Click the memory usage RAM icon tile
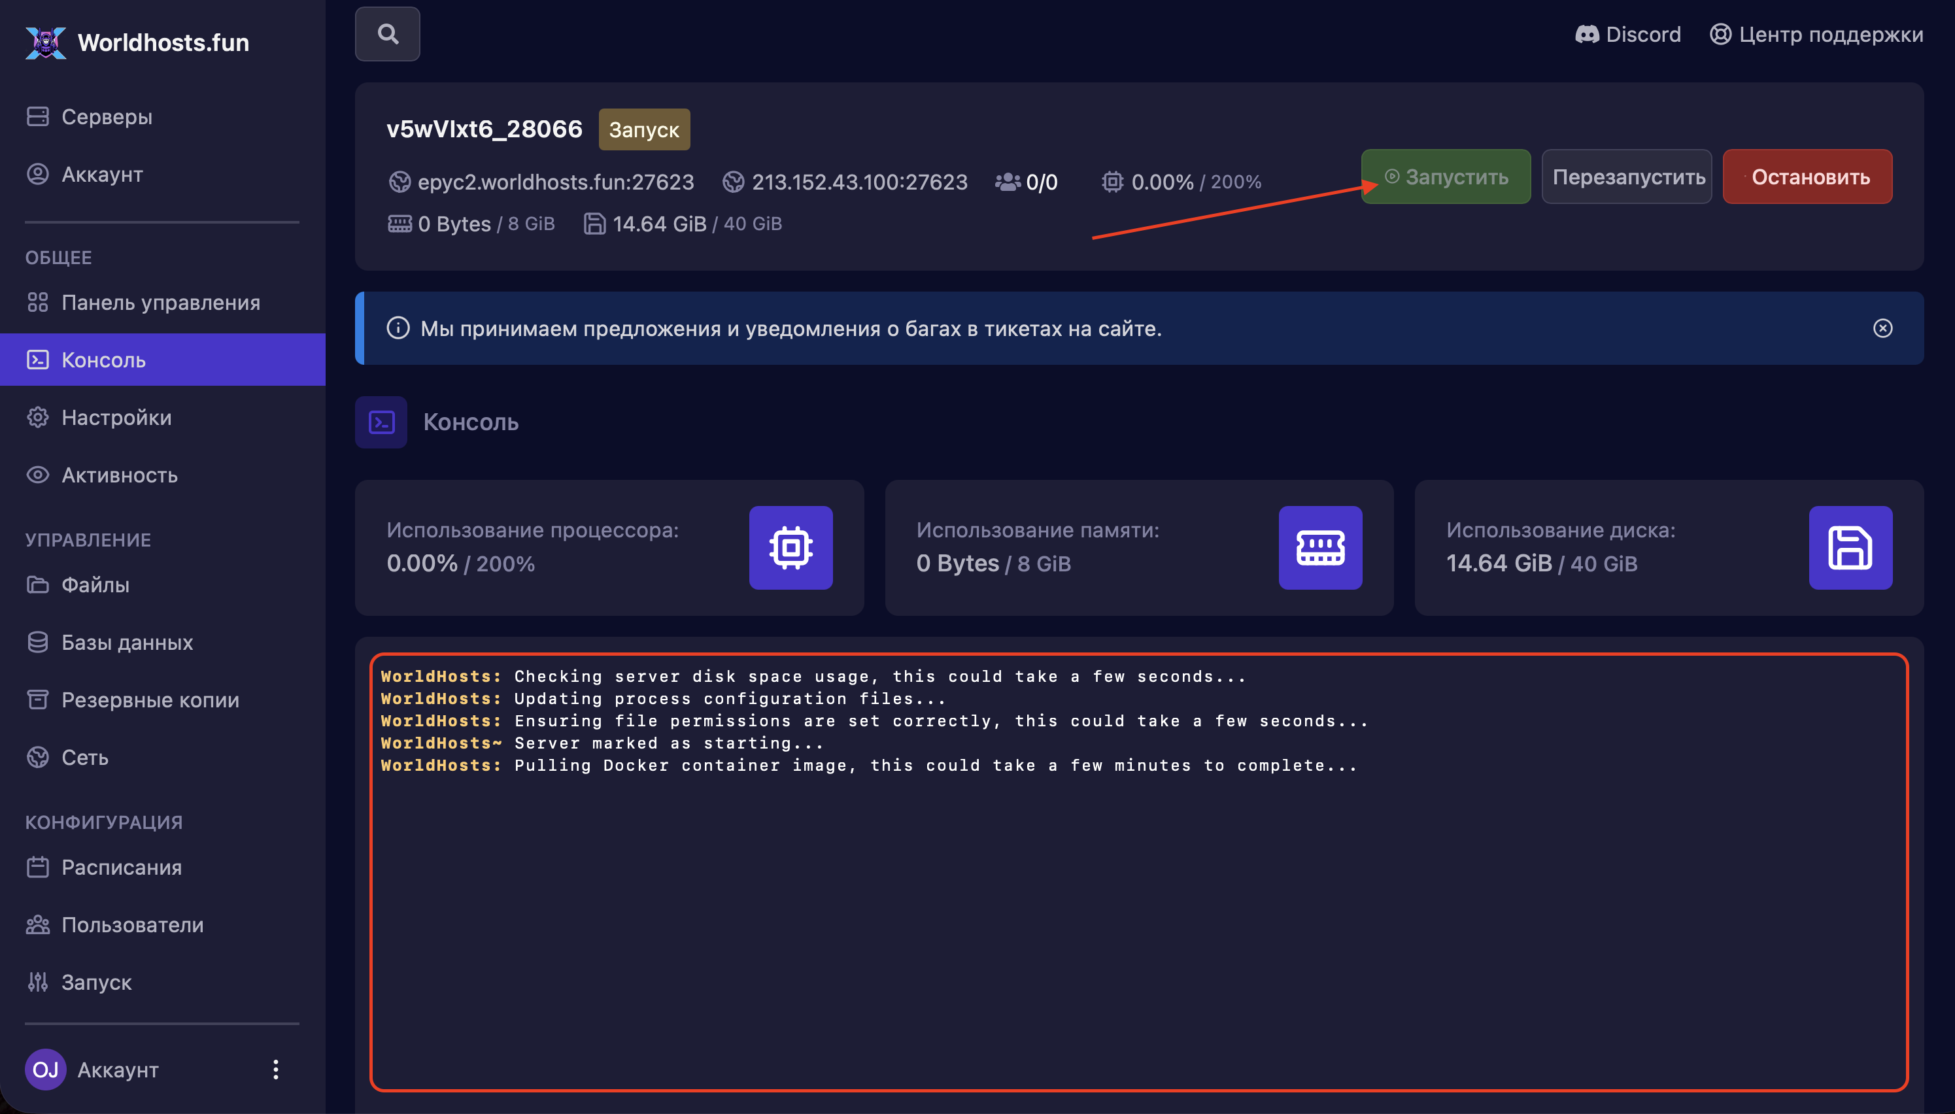Screen dimensions: 1955x1114 [1320, 548]
